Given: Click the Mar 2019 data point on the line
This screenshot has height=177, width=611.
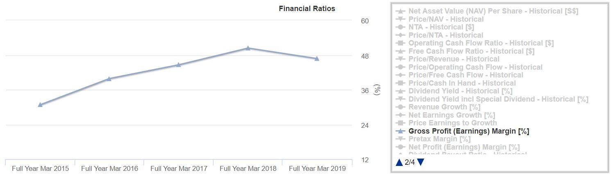Looking at the screenshot, I should [x=317, y=58].
